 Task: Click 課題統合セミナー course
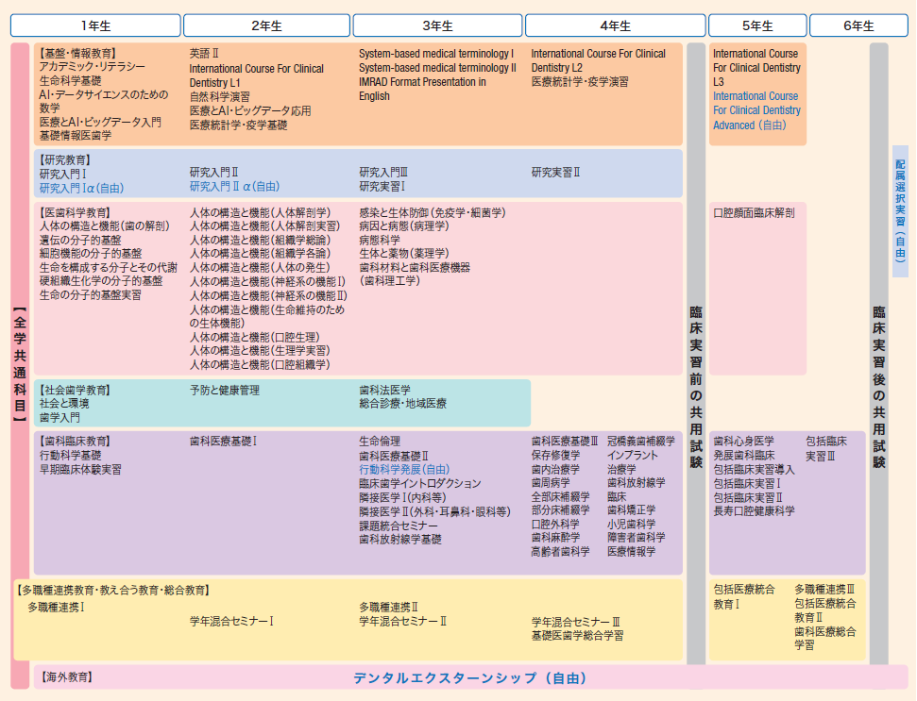399,526
